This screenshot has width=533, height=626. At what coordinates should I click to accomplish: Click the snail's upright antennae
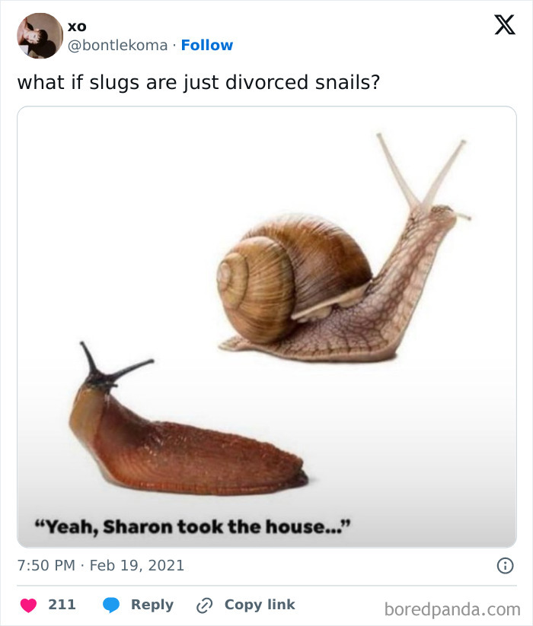point(420,172)
